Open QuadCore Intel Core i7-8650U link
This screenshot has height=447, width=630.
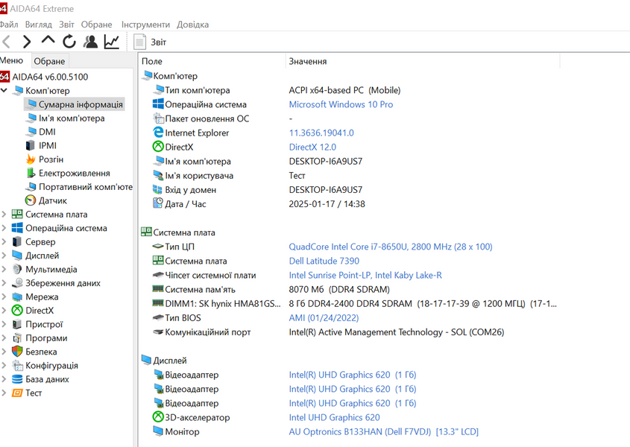click(391, 247)
